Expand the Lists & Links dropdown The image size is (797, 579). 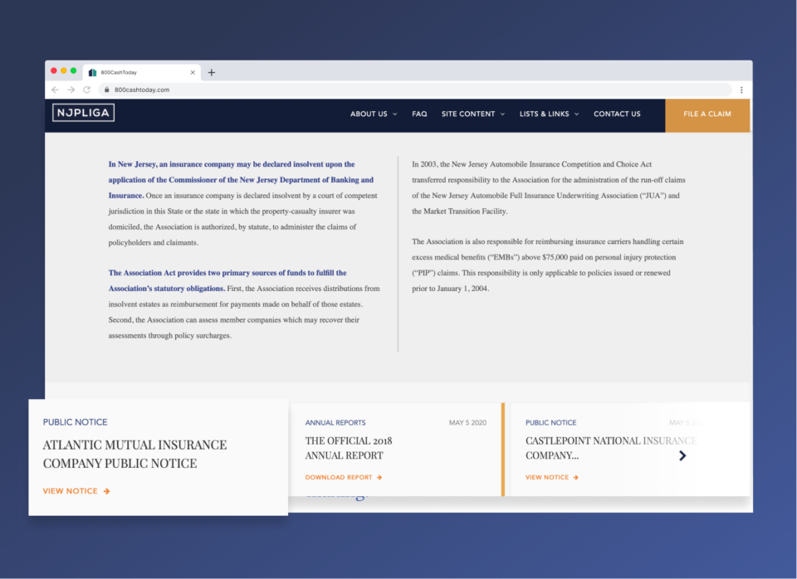(x=549, y=114)
